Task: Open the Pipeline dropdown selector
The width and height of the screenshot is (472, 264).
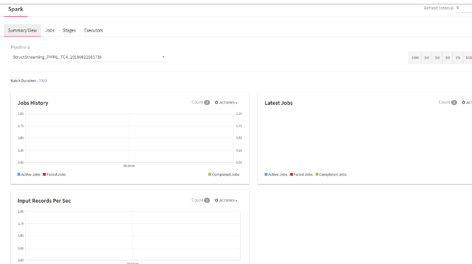Action: 88,57
